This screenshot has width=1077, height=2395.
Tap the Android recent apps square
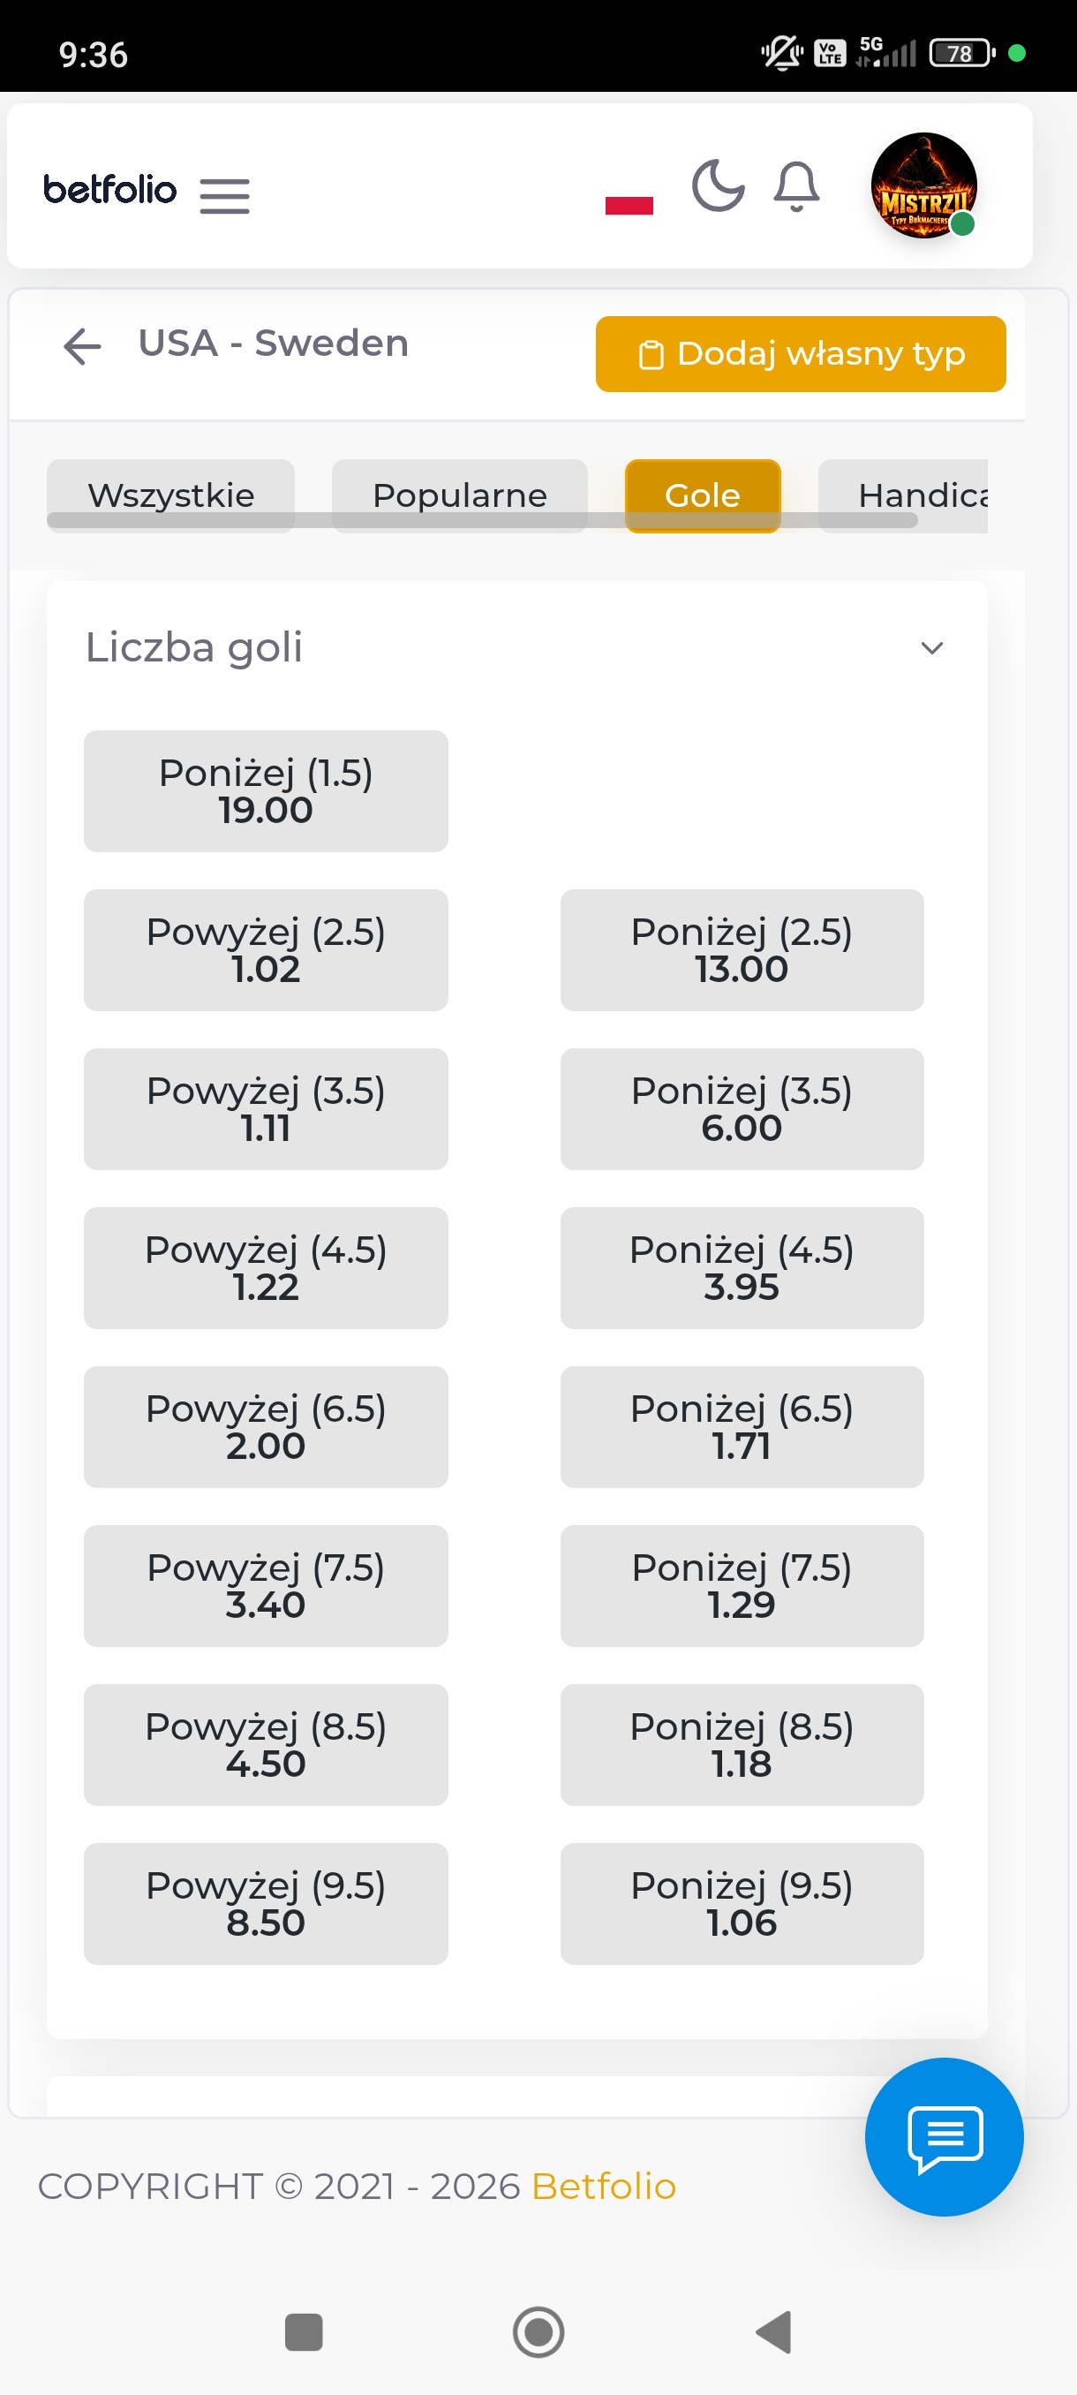[x=303, y=2331]
